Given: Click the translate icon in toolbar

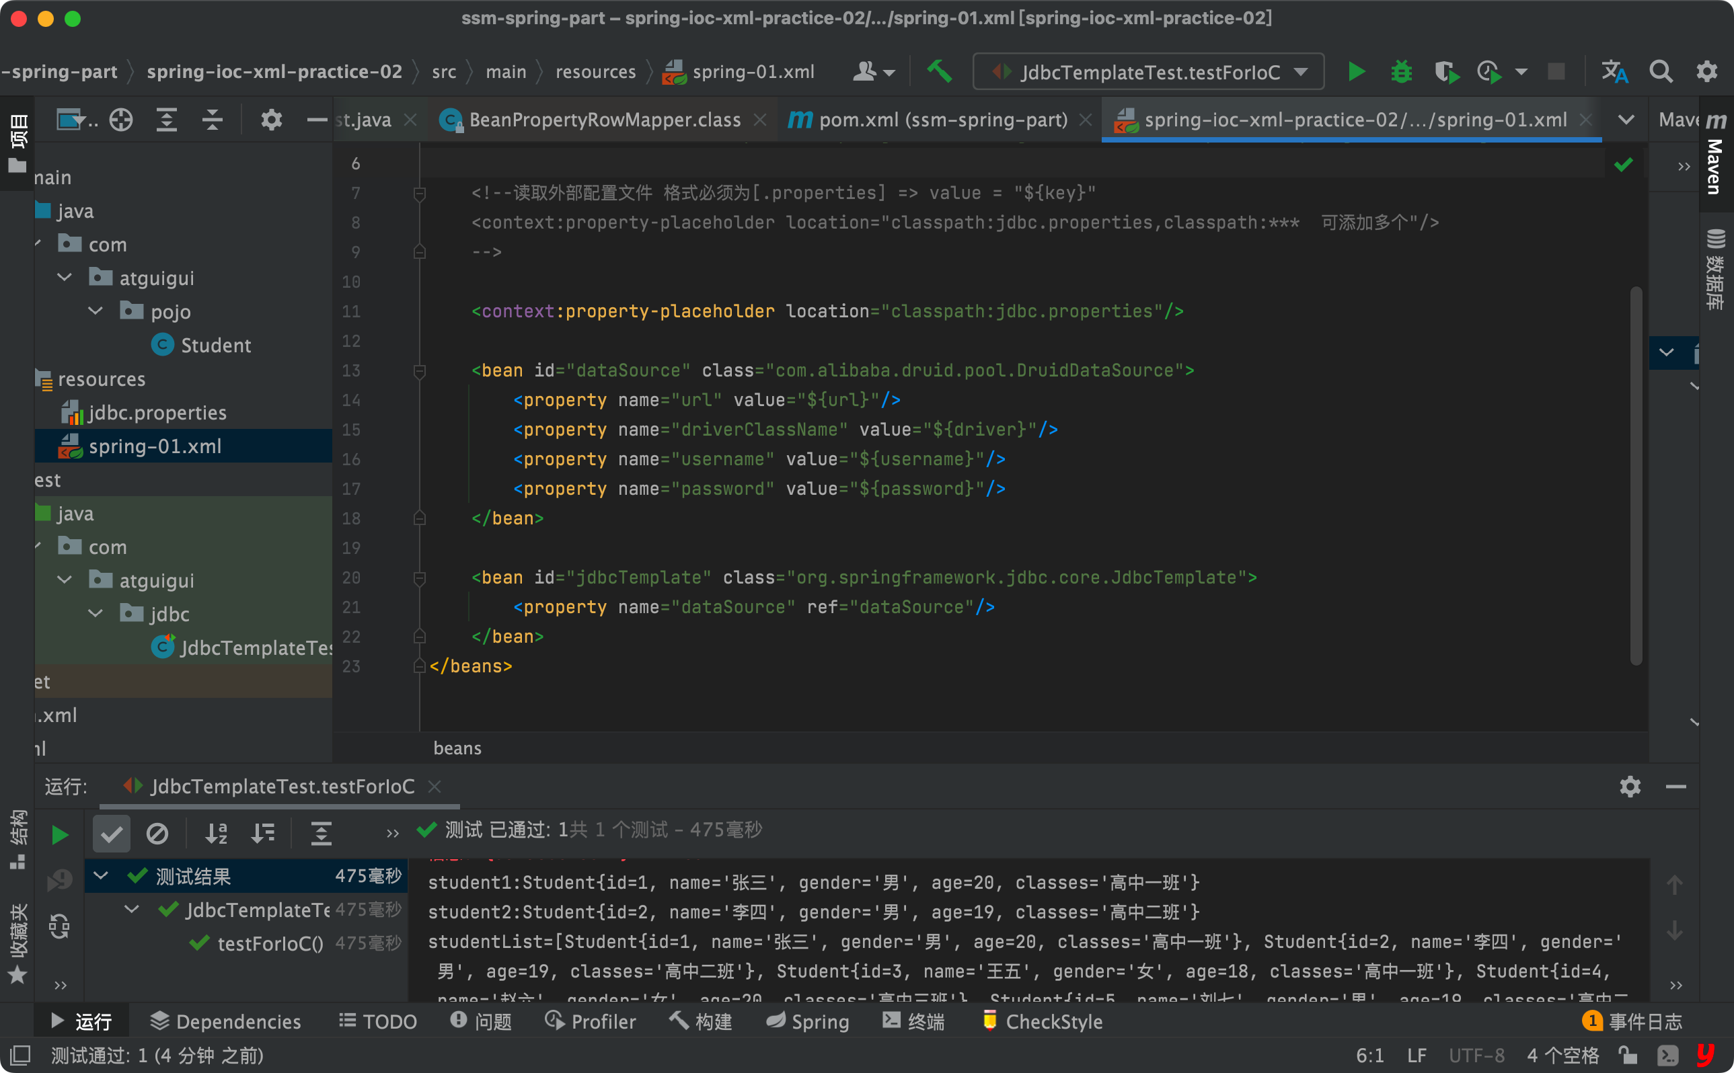Looking at the screenshot, I should point(1614,72).
